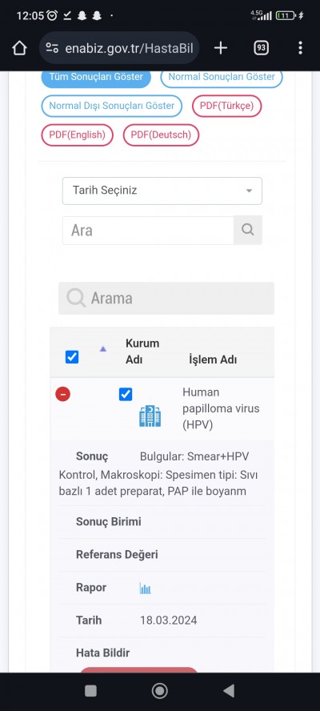The height and width of the screenshot is (711, 320).
Task: Tap the browser home icon
Action: point(19,48)
